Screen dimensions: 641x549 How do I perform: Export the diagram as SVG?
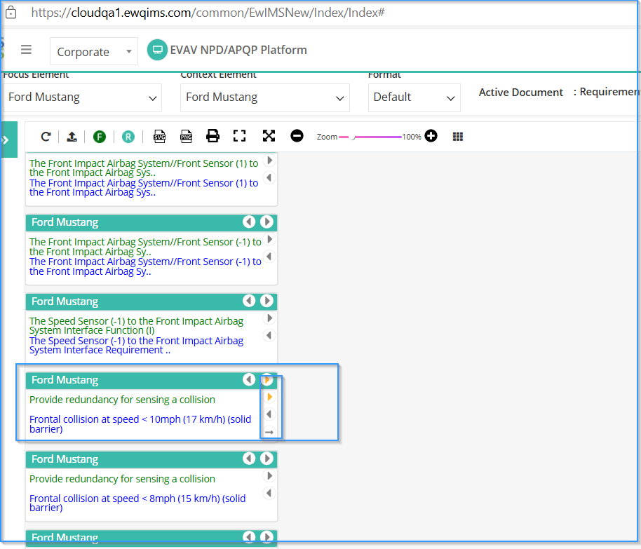tap(159, 136)
